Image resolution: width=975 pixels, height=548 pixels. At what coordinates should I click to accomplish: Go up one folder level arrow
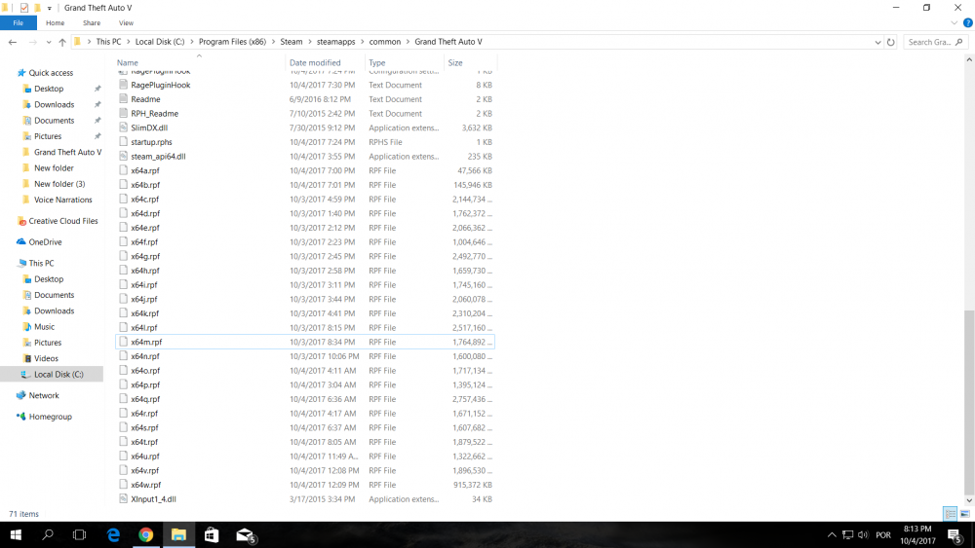pos(62,42)
